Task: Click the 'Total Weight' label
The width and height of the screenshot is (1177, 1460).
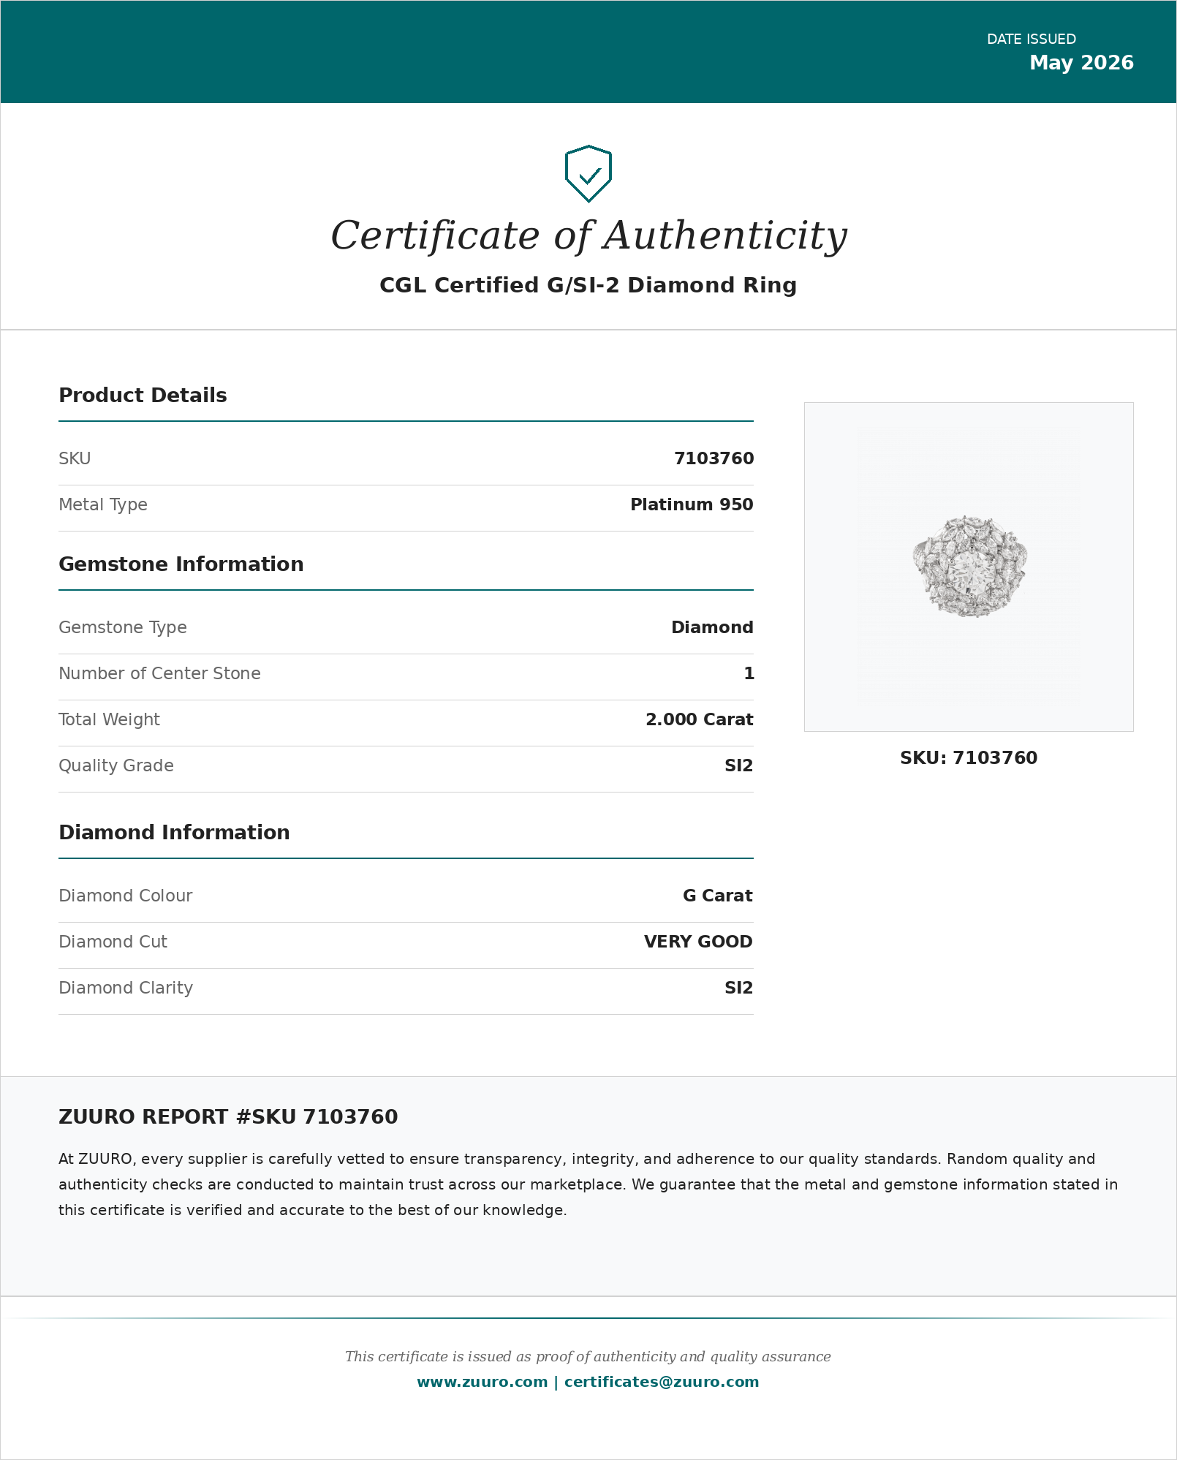Action: (x=109, y=720)
